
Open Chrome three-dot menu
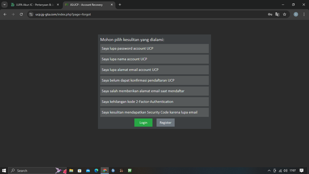pos(304,14)
